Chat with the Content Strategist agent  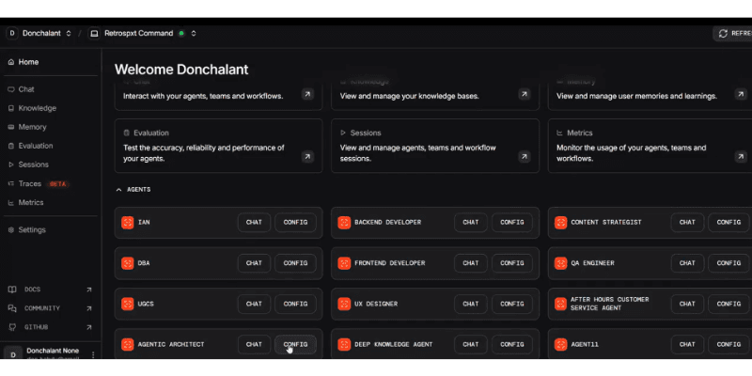(687, 223)
